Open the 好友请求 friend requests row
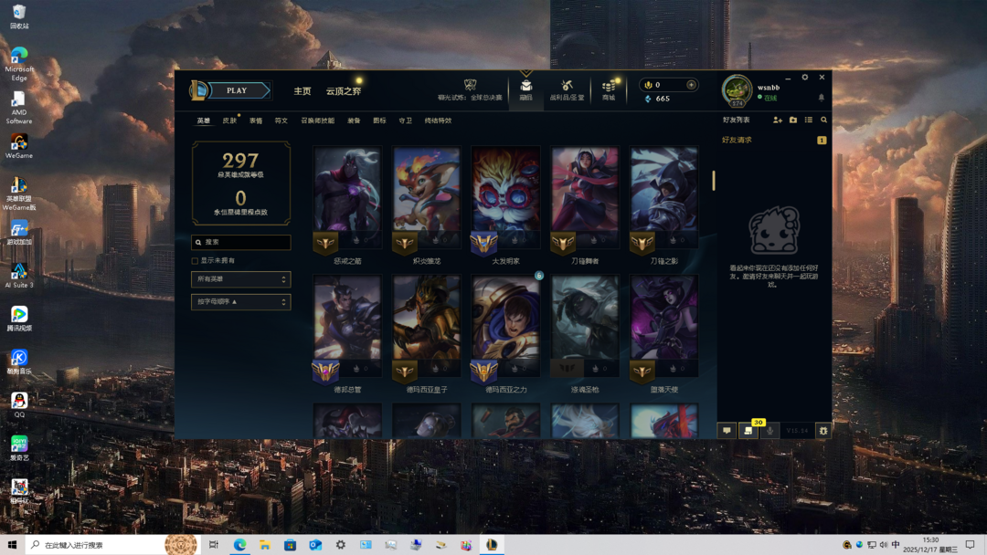987x555 pixels. (x=774, y=141)
